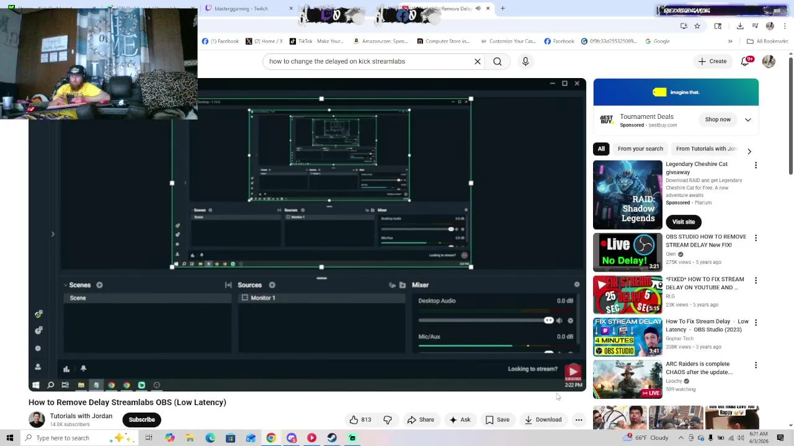Open the more actions ellipsis below video
Image resolution: width=794 pixels, height=446 pixels.
tap(579, 419)
